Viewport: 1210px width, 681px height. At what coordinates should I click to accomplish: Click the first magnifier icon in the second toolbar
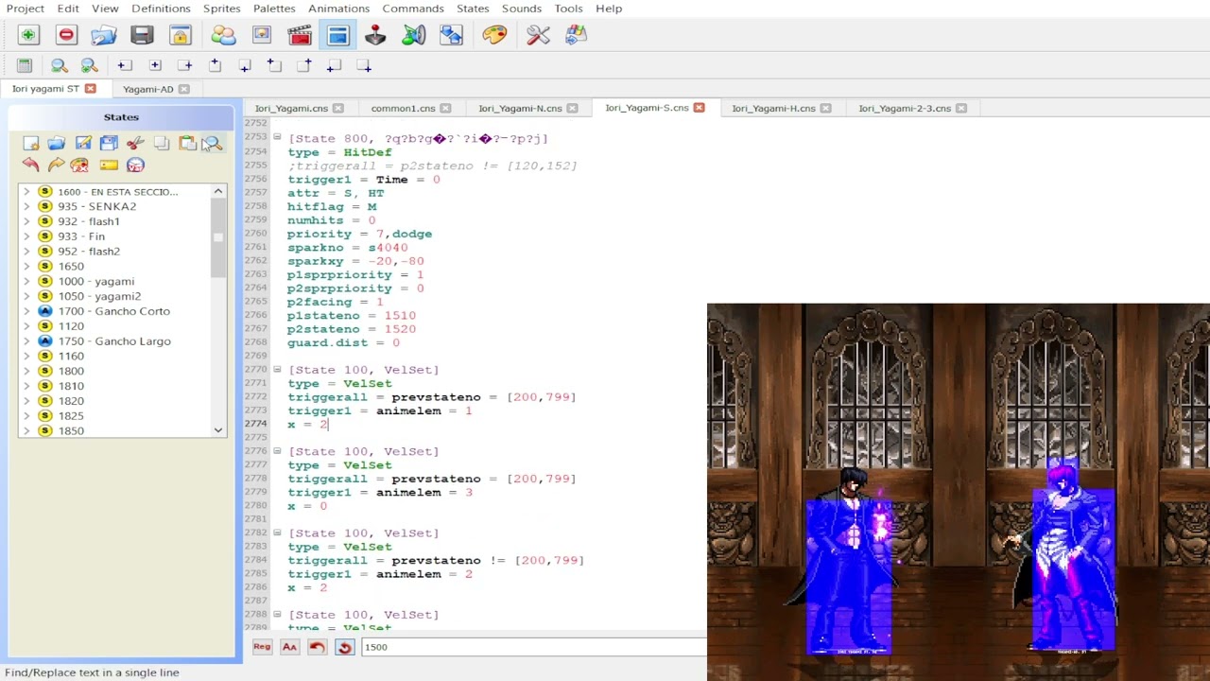59,65
